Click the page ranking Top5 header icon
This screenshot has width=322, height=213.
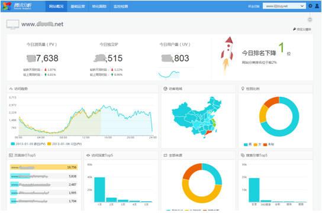(11, 156)
